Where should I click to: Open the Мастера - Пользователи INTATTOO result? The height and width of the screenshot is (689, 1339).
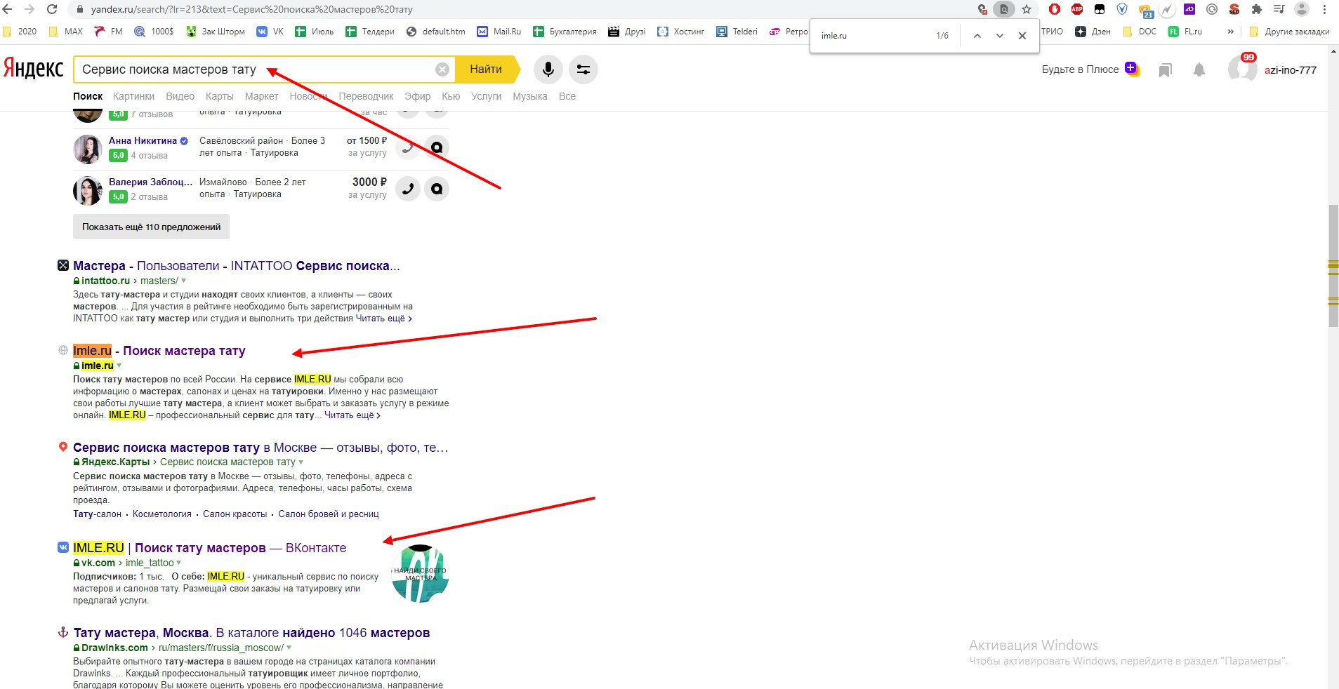[237, 266]
